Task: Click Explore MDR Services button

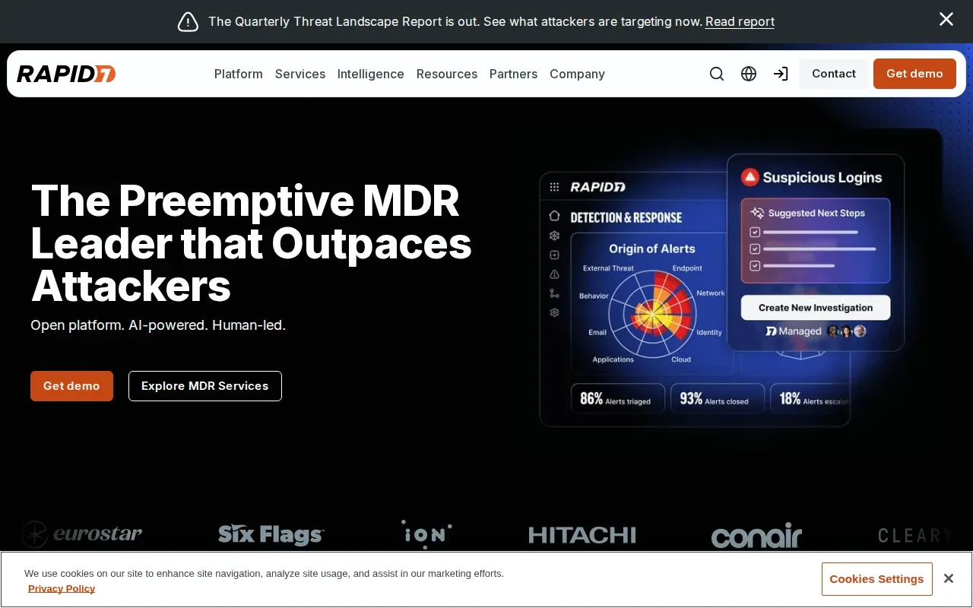Action: (x=205, y=386)
